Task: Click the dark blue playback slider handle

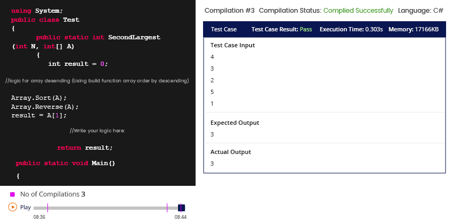Action: pos(181,208)
